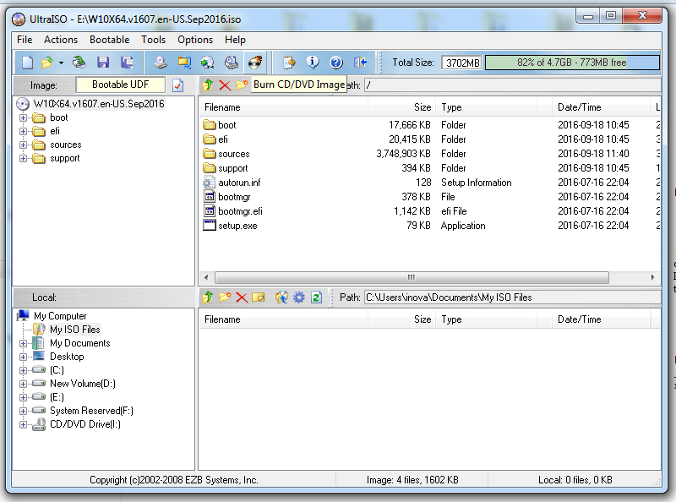Create new folder in image pane
Viewport: 676px width, 502px height.
point(242,85)
